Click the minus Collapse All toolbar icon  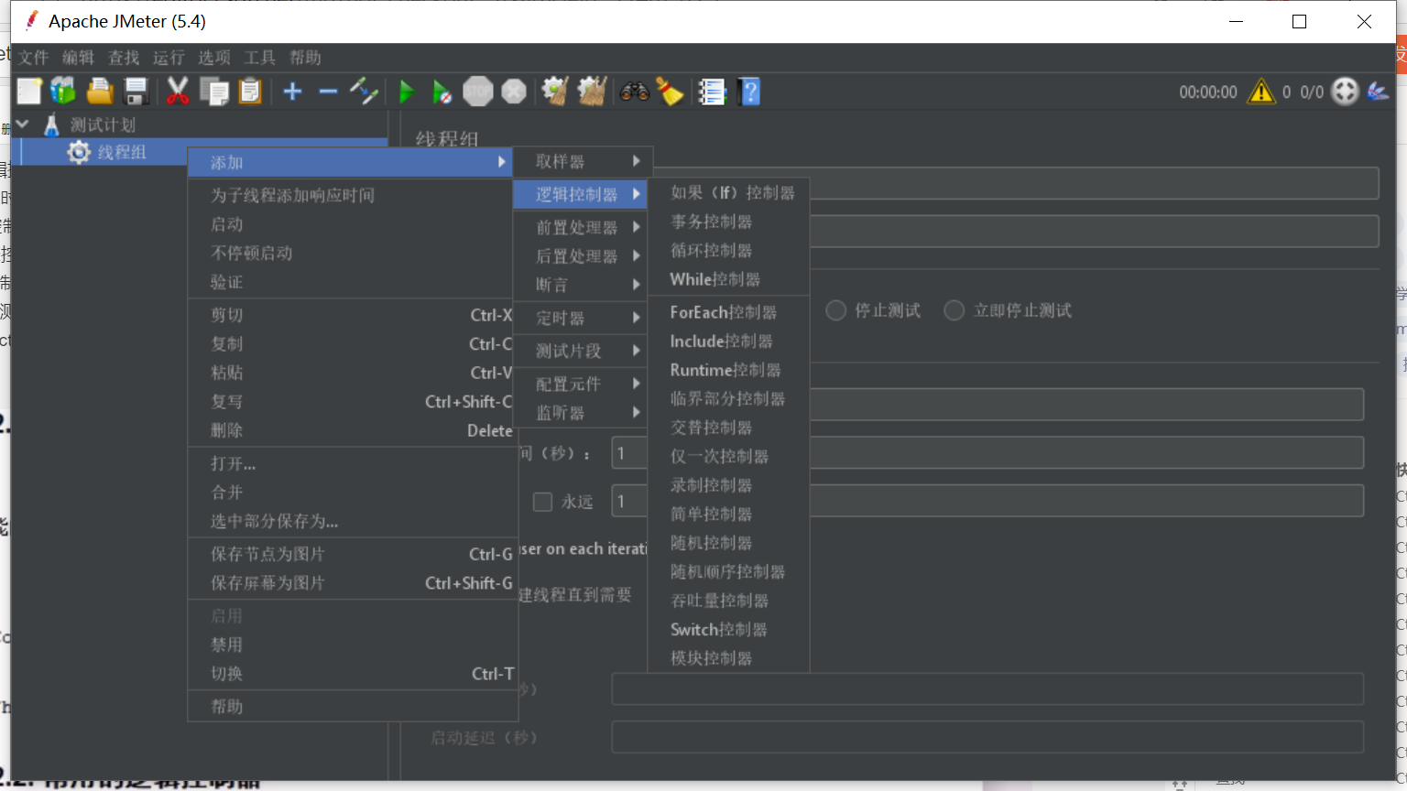[328, 92]
